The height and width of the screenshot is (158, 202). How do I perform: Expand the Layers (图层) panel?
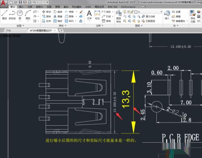pos(139,25)
